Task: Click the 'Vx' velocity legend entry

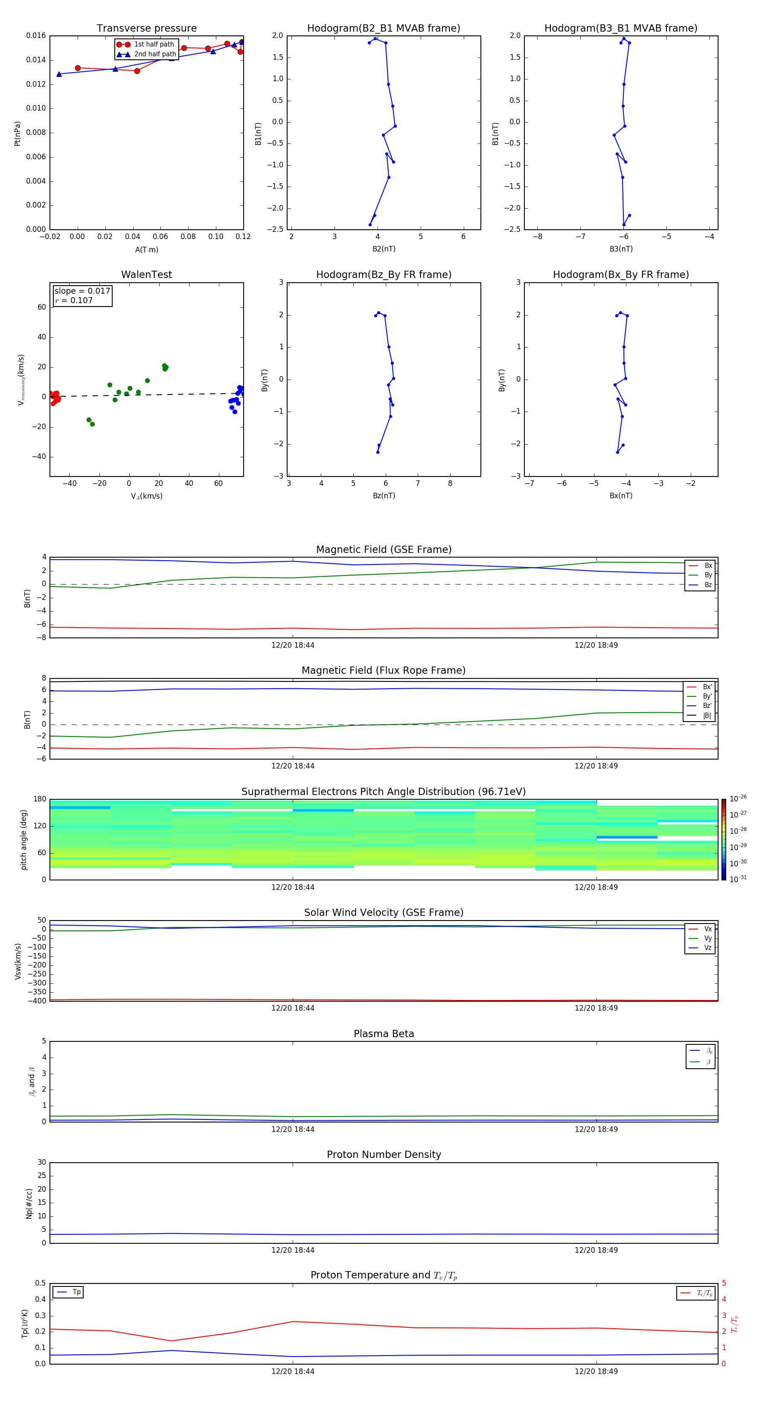Action: click(700, 929)
